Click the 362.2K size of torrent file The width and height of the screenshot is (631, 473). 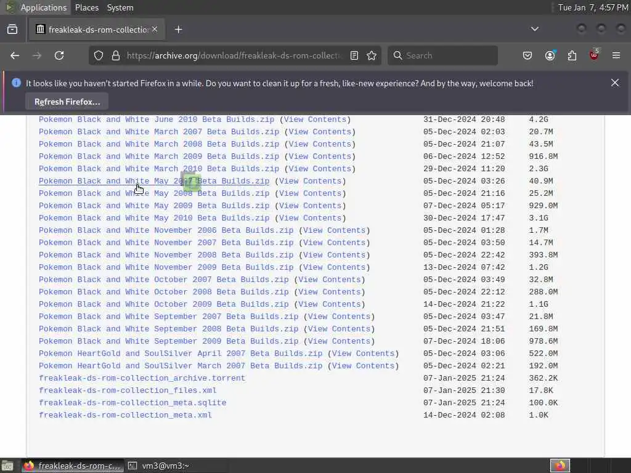(x=543, y=378)
